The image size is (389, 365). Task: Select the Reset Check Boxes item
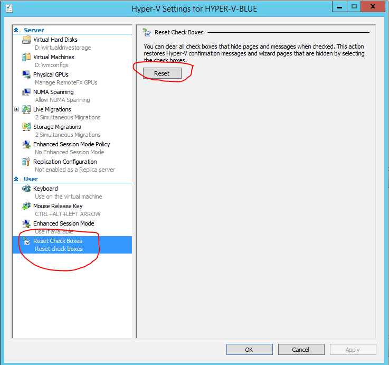click(58, 241)
